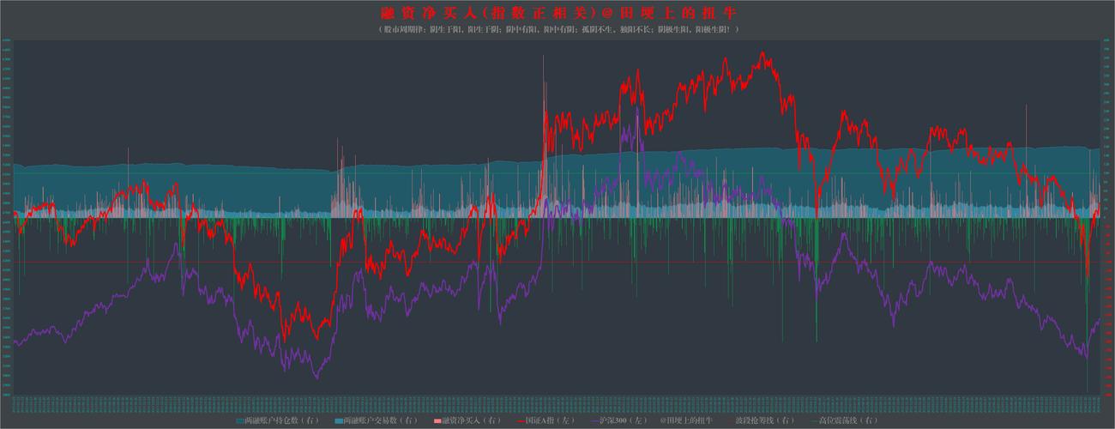The width and height of the screenshot is (1115, 429).
Task: Toggle the red 国证A指 legend item
Action: [537, 420]
